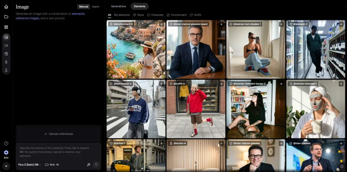The width and height of the screenshot is (347, 172).
Task: Click the credits hexagon icon above 600
Action: click(x=6, y=152)
